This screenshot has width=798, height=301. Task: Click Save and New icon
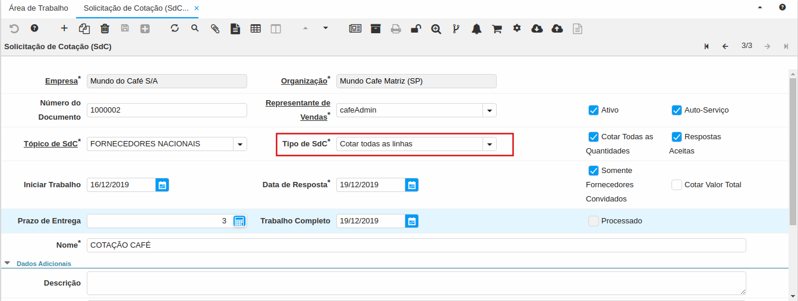[145, 28]
